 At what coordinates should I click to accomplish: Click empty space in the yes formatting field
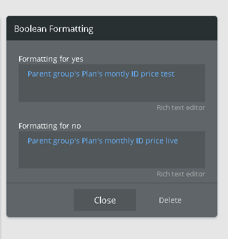[112, 91]
